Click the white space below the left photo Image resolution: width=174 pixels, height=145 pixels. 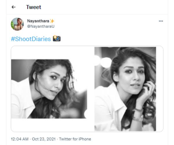49,125
